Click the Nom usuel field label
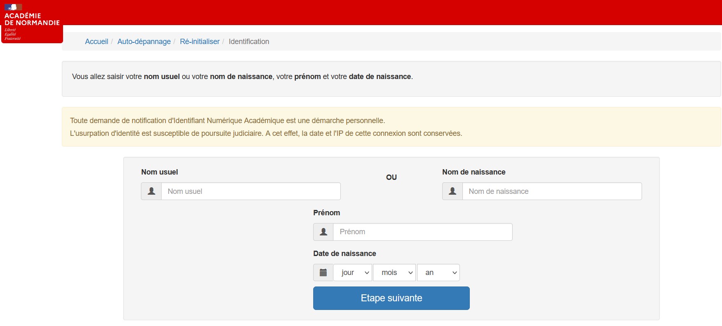Screen dimensions: 722x326 tap(159, 172)
